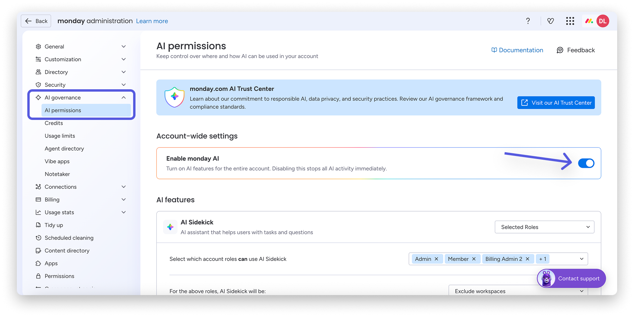Click the Feedback button
Image resolution: width=634 pixels, height=317 pixels.
click(x=576, y=50)
